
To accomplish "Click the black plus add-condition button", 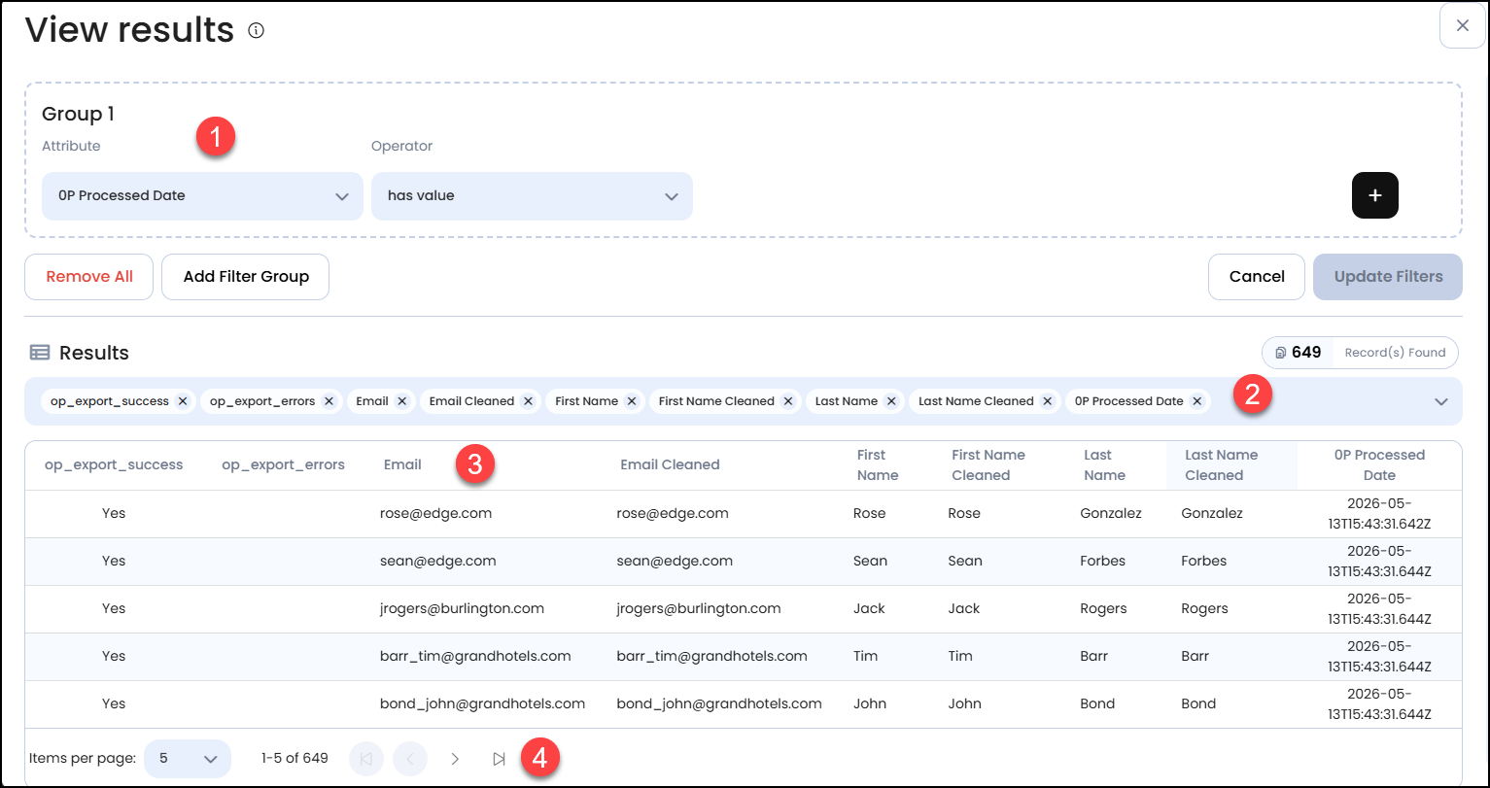I will coord(1374,195).
